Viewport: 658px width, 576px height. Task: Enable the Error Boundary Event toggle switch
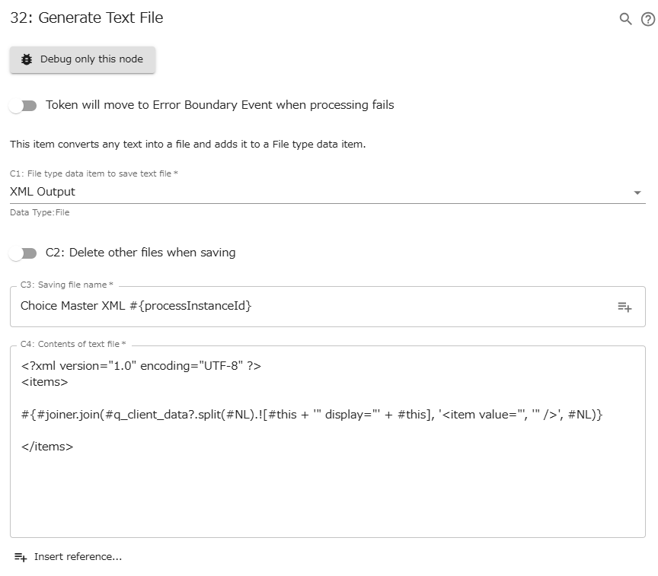coord(23,106)
